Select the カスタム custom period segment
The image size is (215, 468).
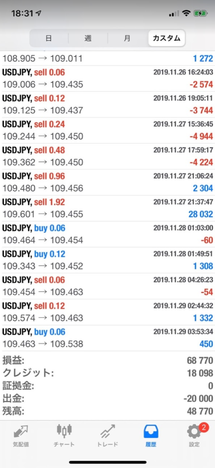pyautogui.click(x=167, y=38)
